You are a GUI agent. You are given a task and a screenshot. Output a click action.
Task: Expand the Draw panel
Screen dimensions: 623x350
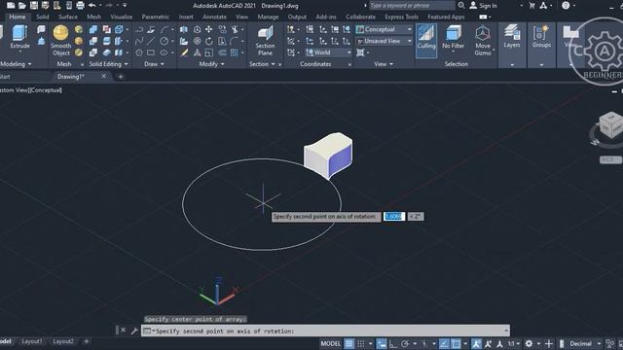coord(154,64)
